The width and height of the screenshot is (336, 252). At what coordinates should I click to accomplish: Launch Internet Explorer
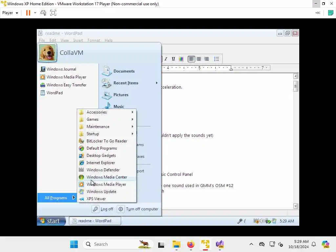pos(107,163)
